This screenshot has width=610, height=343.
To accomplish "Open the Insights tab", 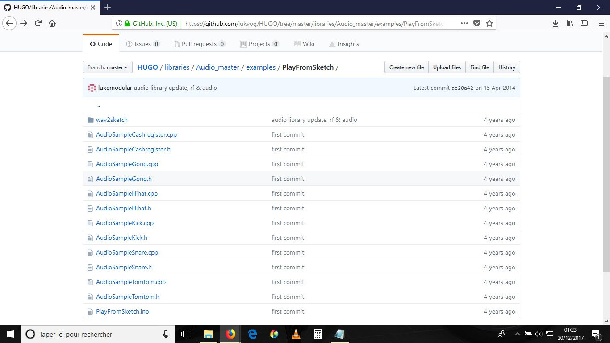I will [343, 44].
